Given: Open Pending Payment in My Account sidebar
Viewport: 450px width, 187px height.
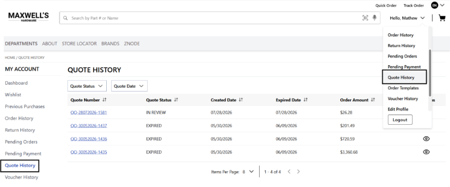Looking at the screenshot, I should coord(23,153).
